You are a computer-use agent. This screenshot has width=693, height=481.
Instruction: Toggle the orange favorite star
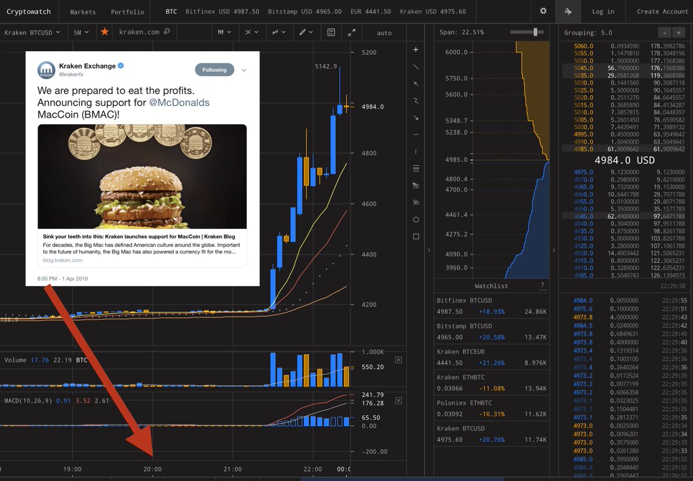pos(105,32)
